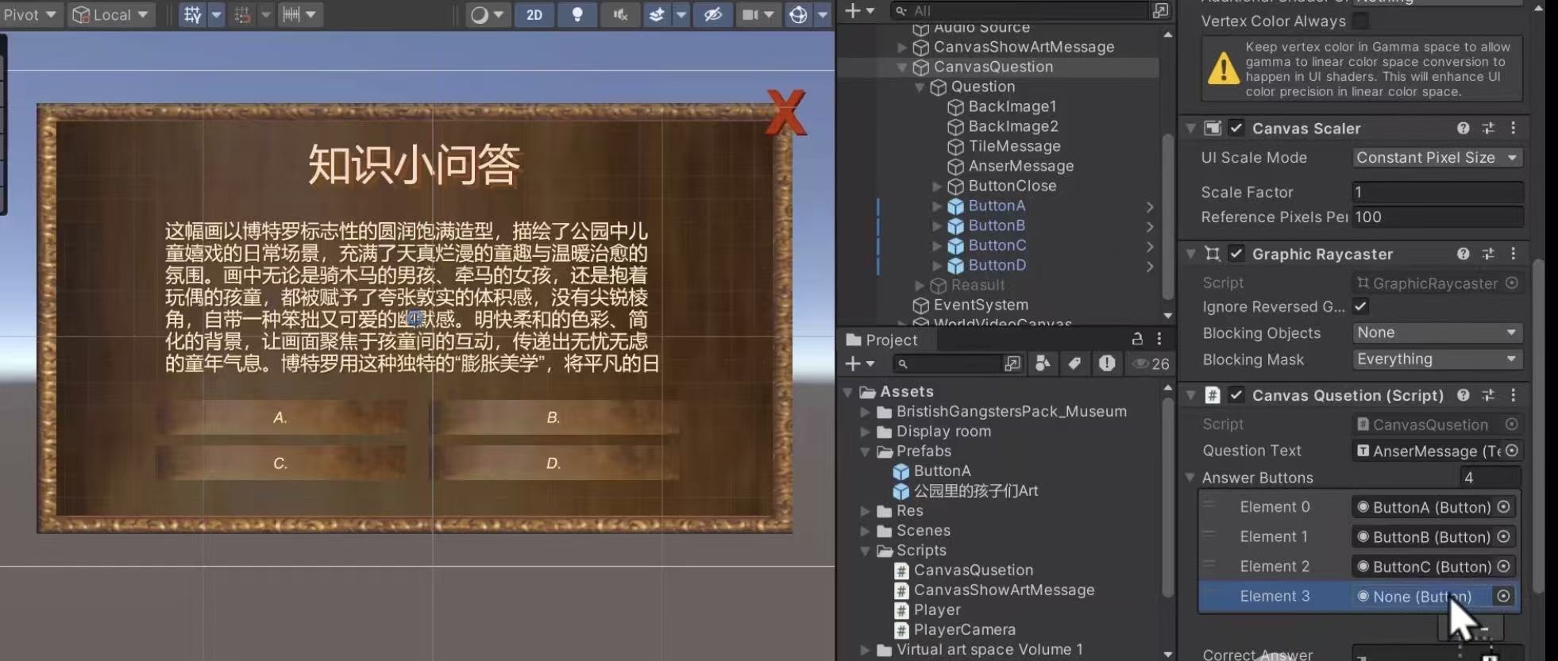The image size is (1558, 661).
Task: Click search by label tag icon
Action: 1074,363
